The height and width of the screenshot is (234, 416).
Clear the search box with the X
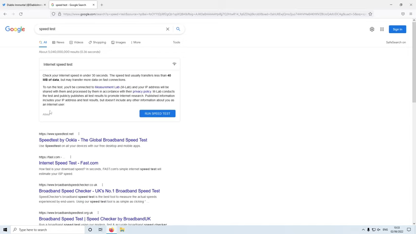click(x=168, y=29)
